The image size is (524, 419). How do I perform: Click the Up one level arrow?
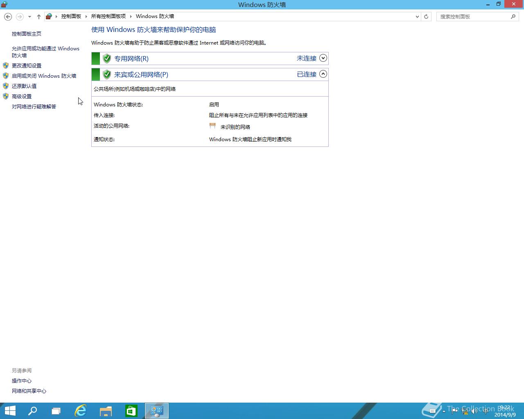[39, 17]
